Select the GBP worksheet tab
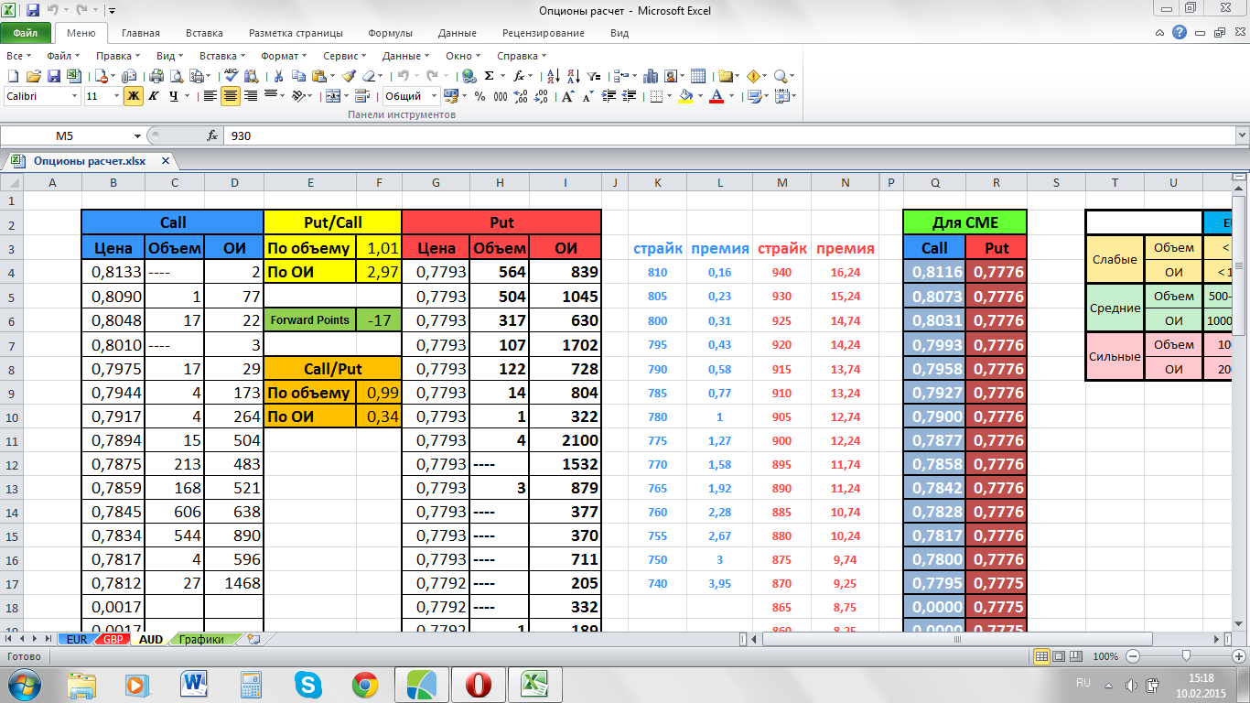Image resolution: width=1250 pixels, height=703 pixels. (x=113, y=639)
